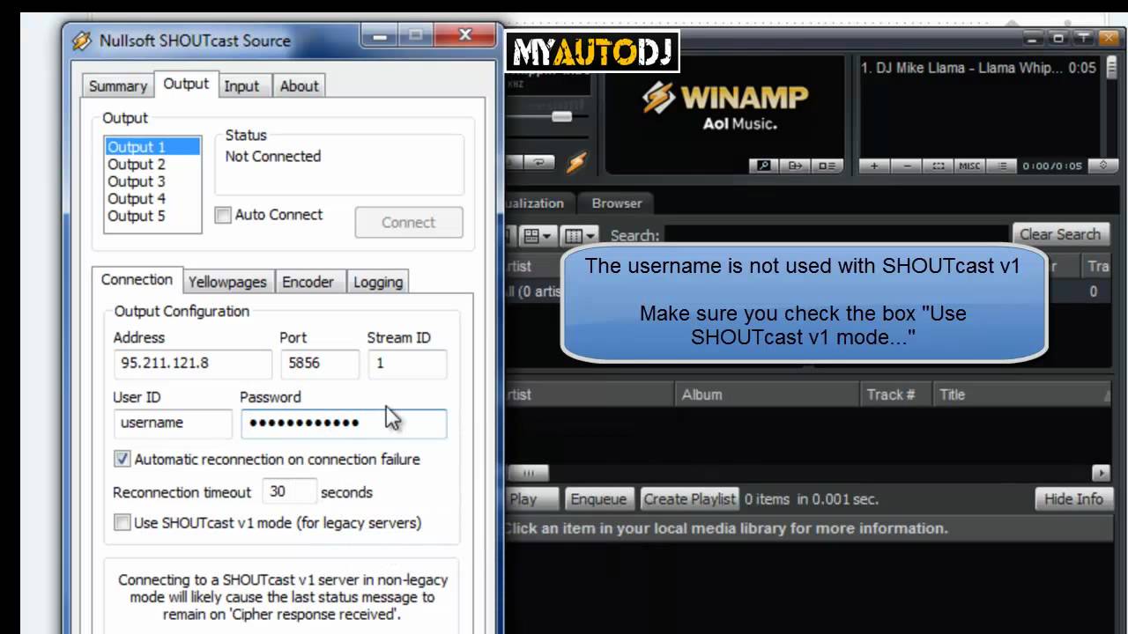
Task: Select DJ Mike Llama playlist entry
Action: pos(979,68)
